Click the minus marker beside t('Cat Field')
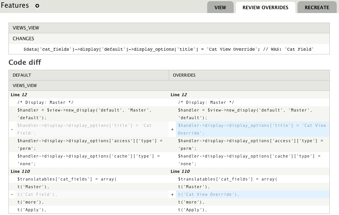Screen dimensions: 339x215 (x=12, y=195)
